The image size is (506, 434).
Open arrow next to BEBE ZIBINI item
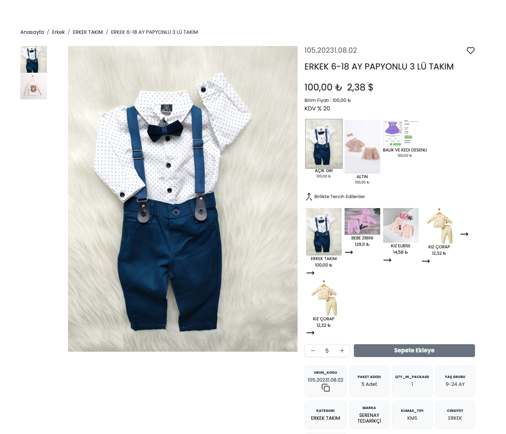349,252
